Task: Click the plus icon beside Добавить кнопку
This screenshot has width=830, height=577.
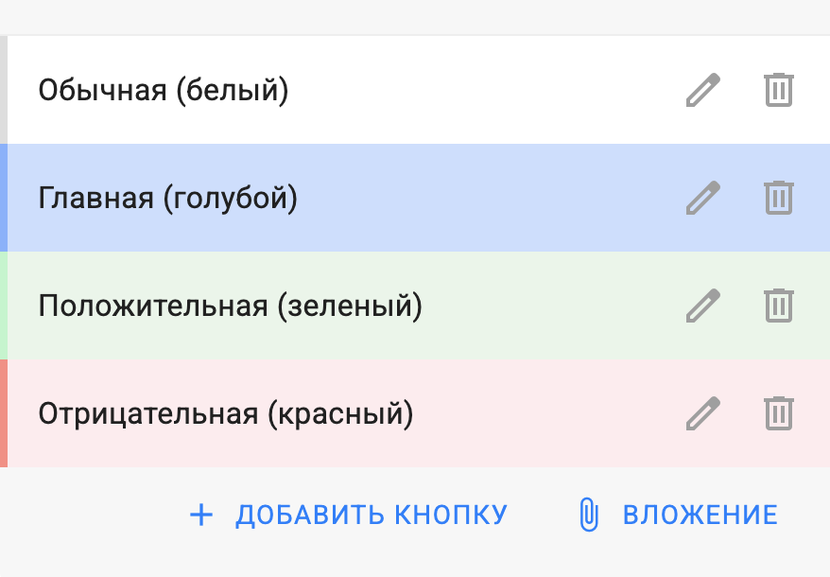Action: tap(201, 515)
